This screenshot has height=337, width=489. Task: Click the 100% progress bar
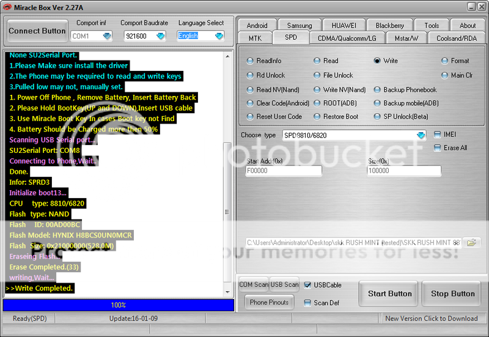click(x=118, y=305)
